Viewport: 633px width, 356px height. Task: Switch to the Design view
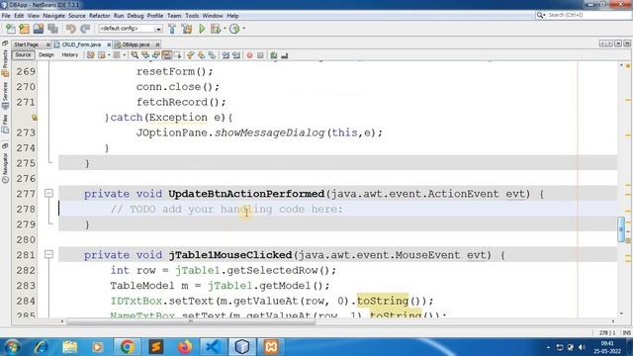[x=46, y=55]
